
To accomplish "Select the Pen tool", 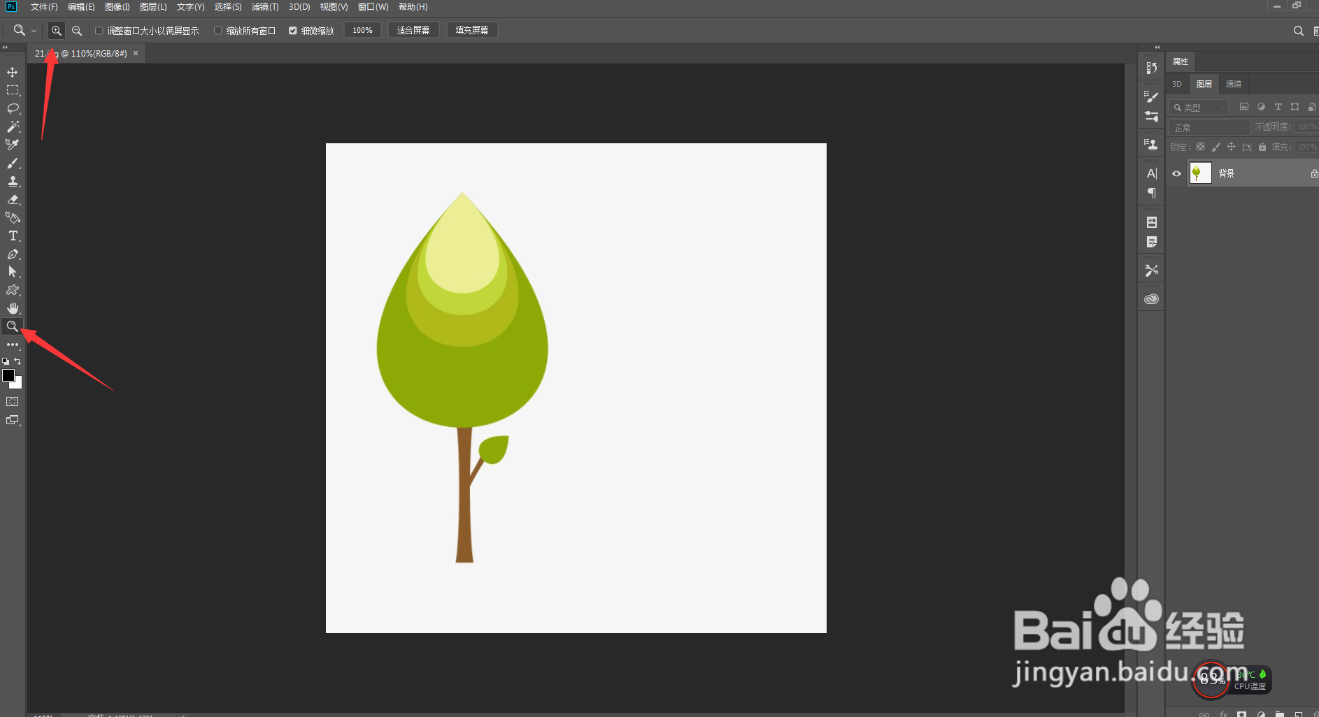I will [x=13, y=254].
